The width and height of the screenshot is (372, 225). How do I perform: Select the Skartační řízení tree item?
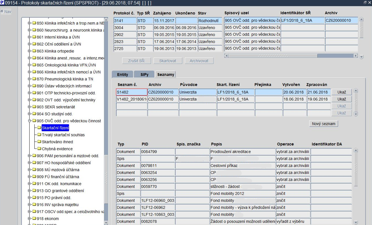click(55, 128)
